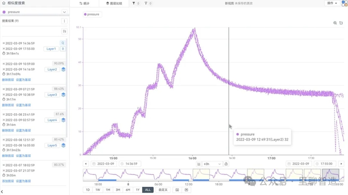Toggle the Layer4 layer stack icon

[x=63, y=120]
